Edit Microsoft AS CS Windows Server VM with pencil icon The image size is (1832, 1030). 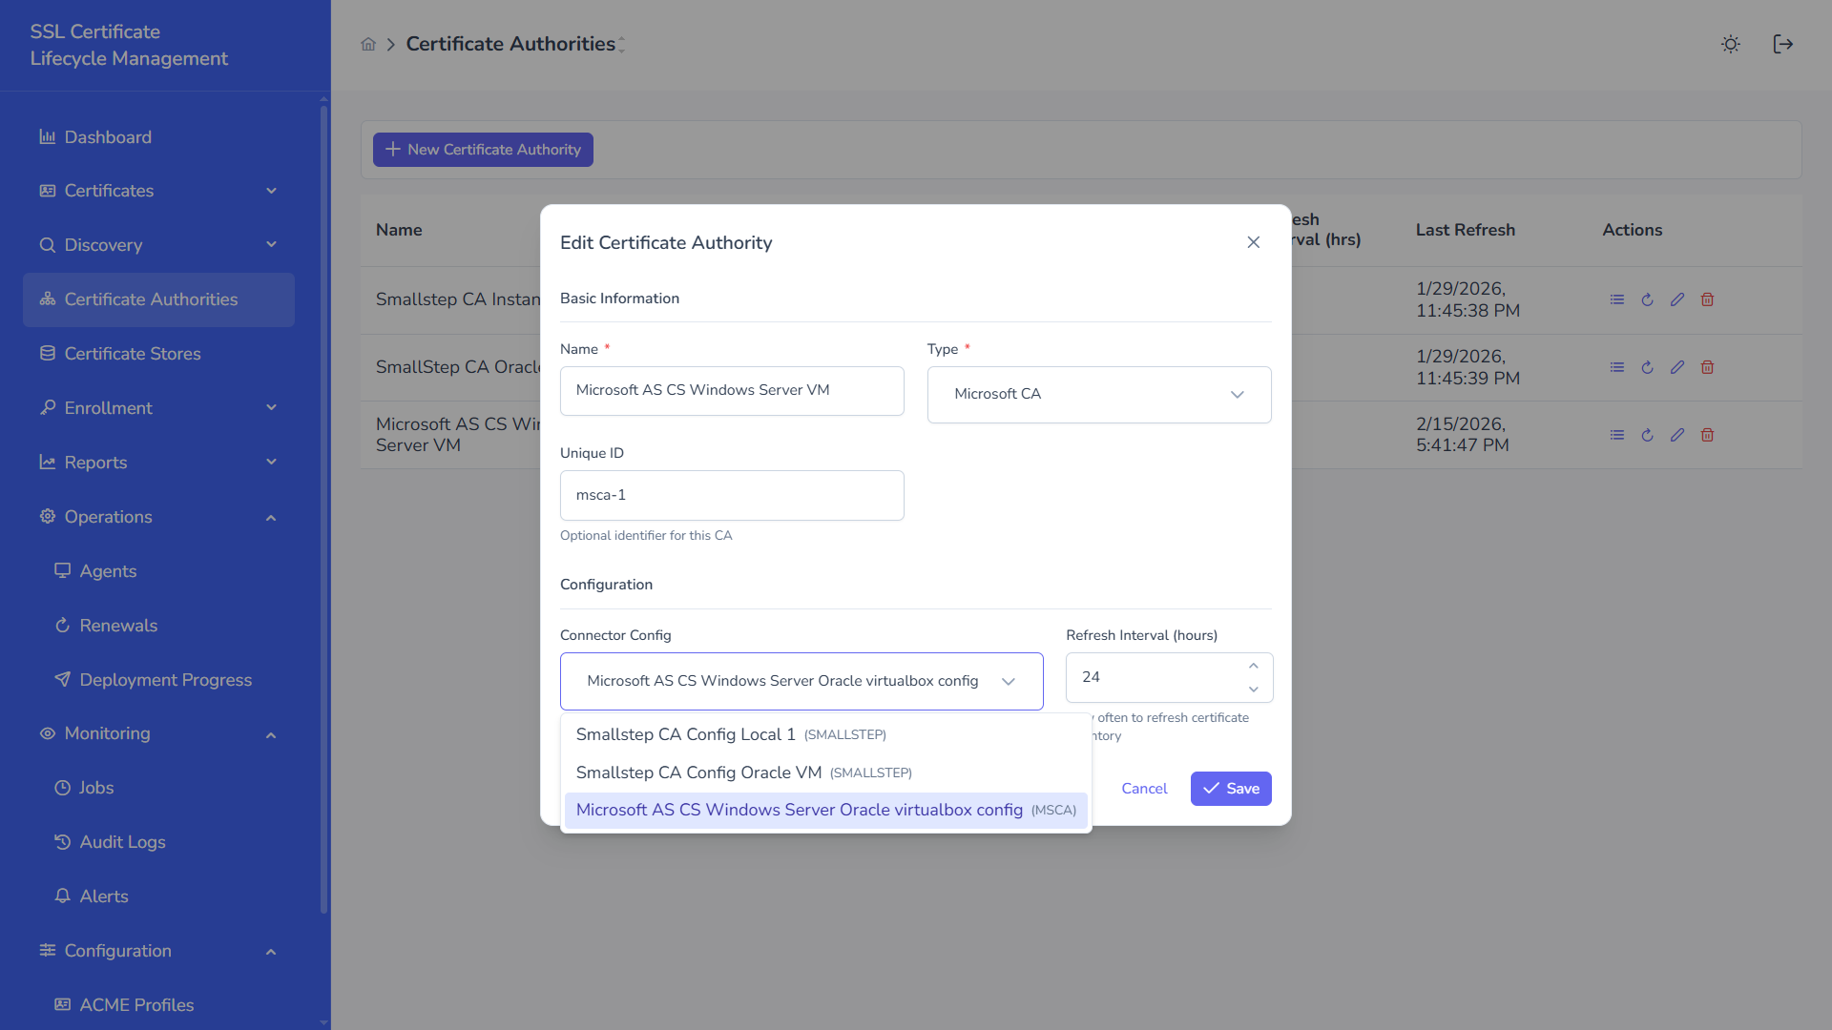pos(1678,435)
